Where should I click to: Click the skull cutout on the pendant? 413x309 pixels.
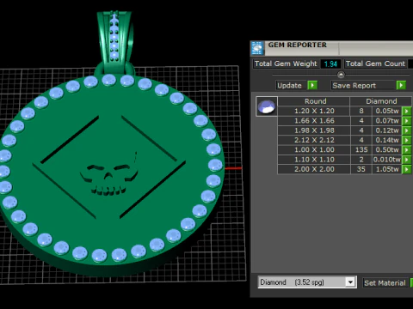click(108, 179)
